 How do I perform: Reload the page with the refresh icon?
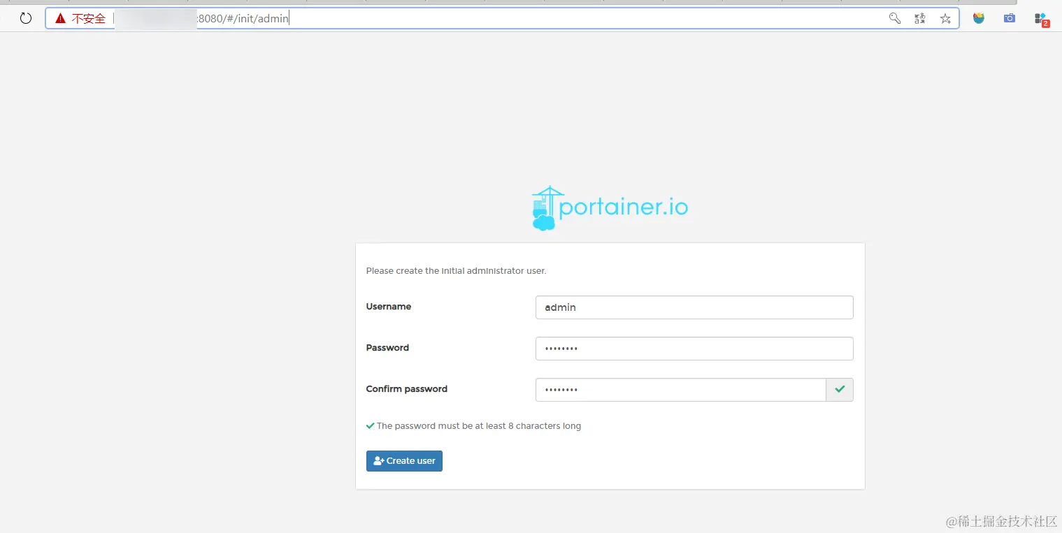click(x=26, y=19)
